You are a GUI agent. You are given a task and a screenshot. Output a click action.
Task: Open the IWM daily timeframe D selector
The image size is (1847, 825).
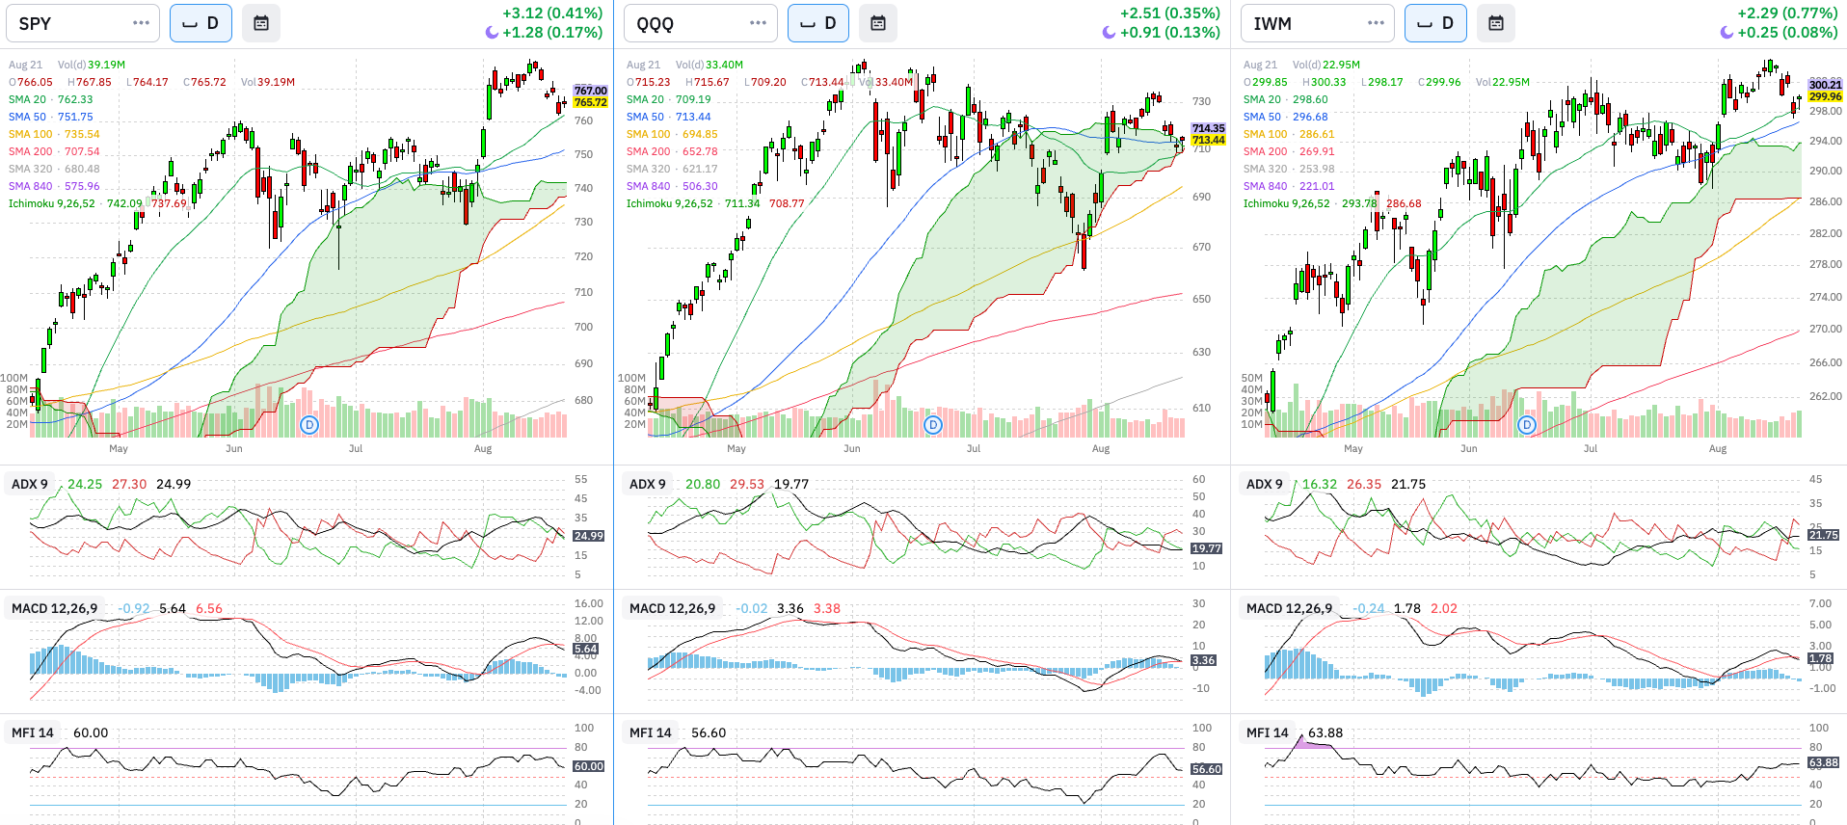tap(1435, 23)
